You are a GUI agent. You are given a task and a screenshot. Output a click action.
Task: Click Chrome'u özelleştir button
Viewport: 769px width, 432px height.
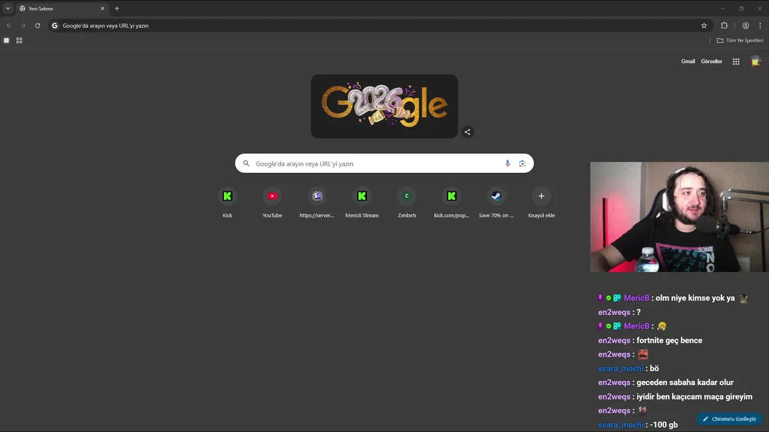click(730, 419)
